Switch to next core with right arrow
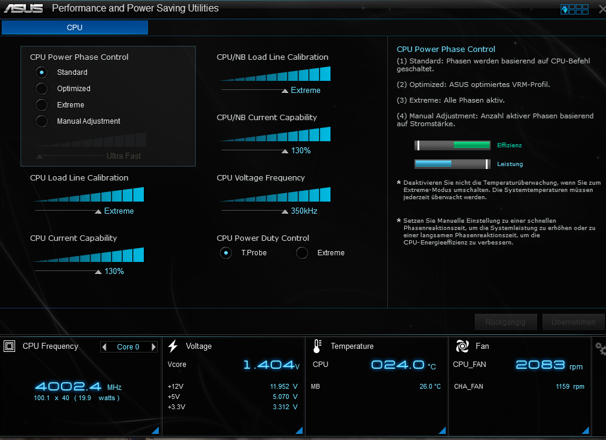Viewport: 606px width, 440px height. 154,347
